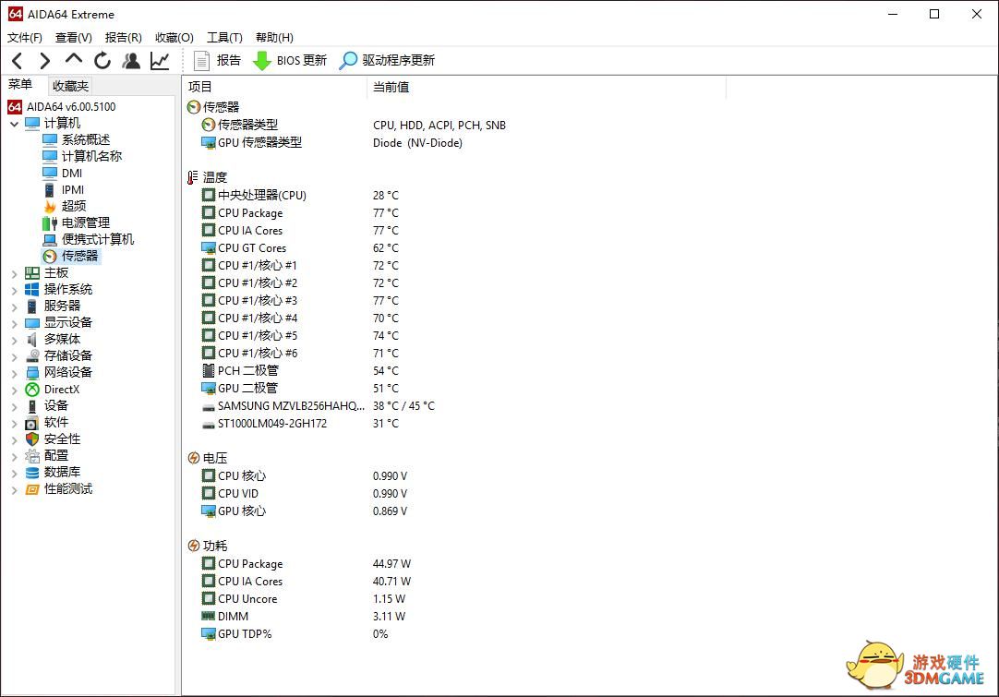The height and width of the screenshot is (697, 999).
Task: Go up one level with the up arrow icon
Action: 73,59
